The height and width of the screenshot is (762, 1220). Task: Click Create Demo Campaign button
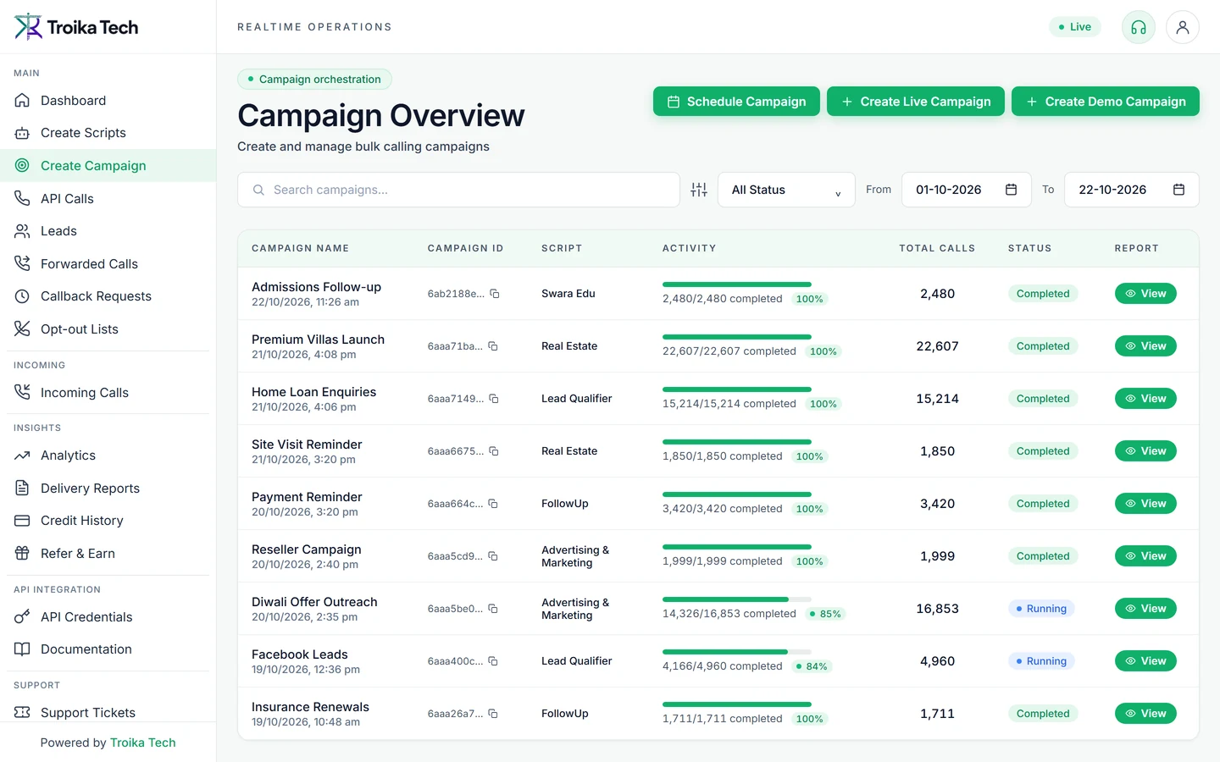pos(1106,102)
